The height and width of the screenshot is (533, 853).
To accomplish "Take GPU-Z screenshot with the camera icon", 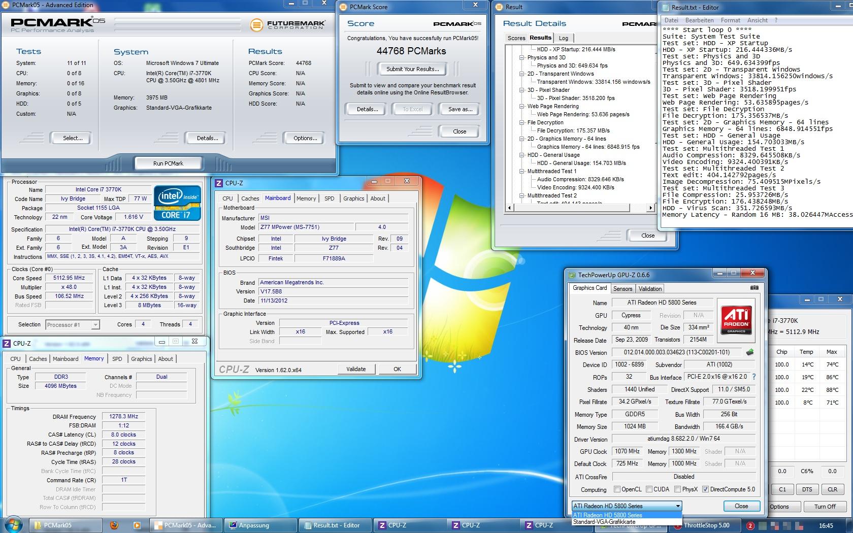I will click(754, 288).
